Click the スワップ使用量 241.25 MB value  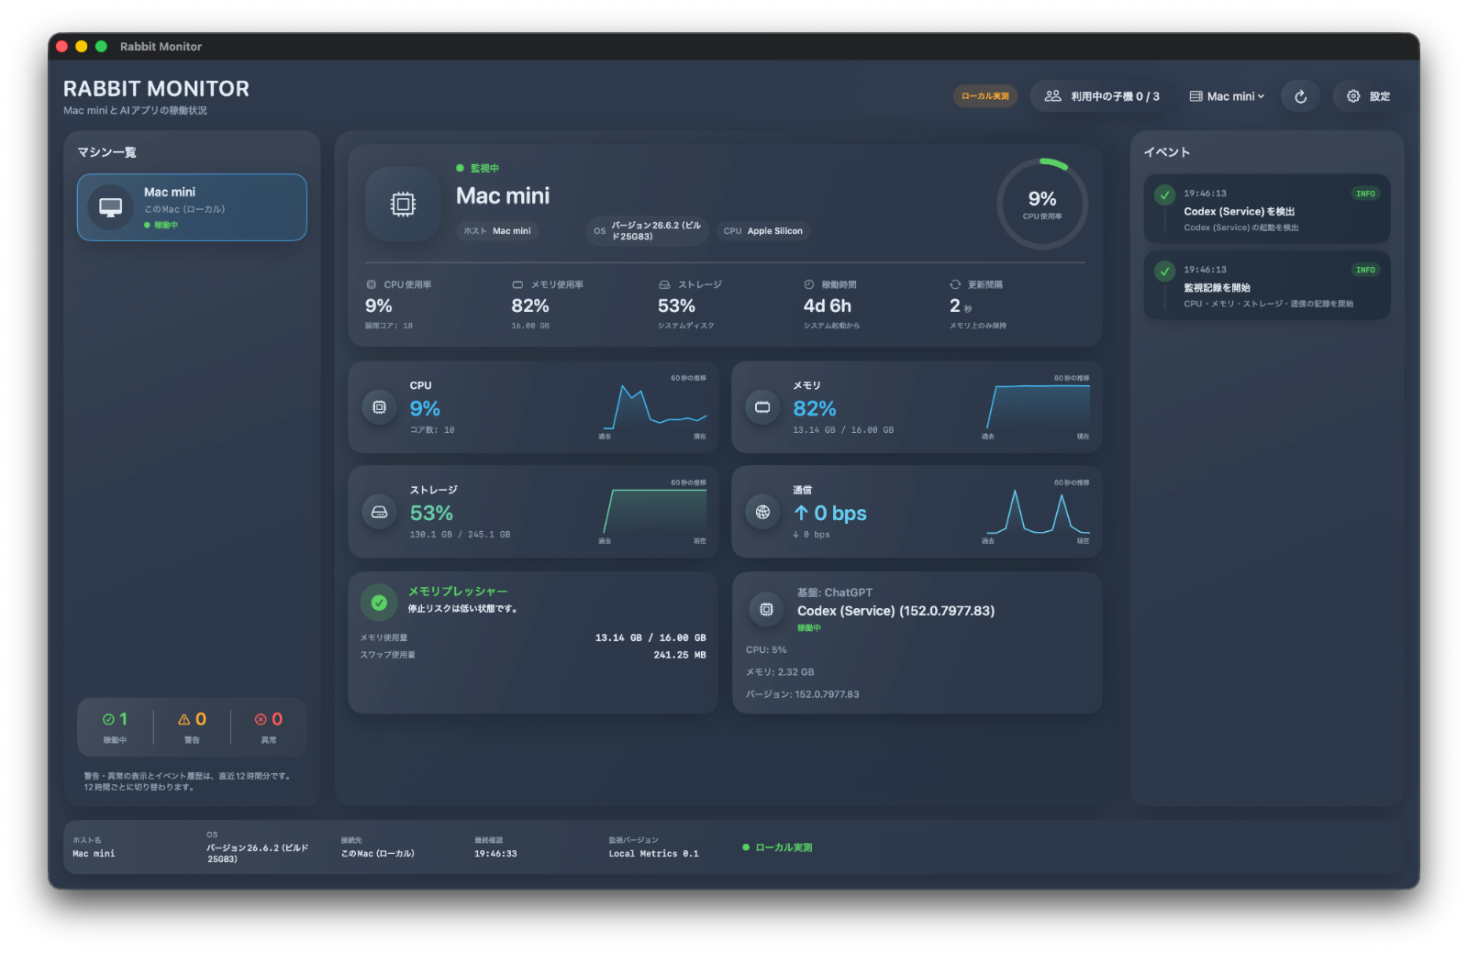point(680,655)
